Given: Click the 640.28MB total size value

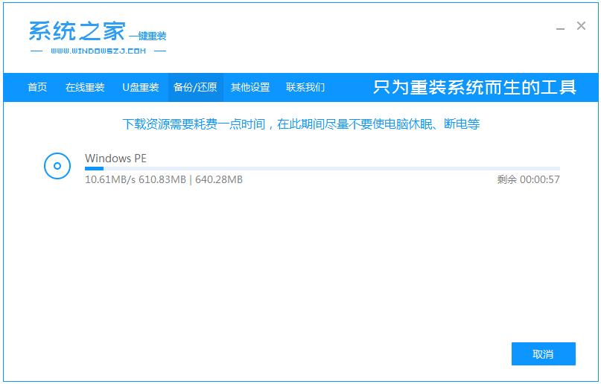Looking at the screenshot, I should point(219,179).
